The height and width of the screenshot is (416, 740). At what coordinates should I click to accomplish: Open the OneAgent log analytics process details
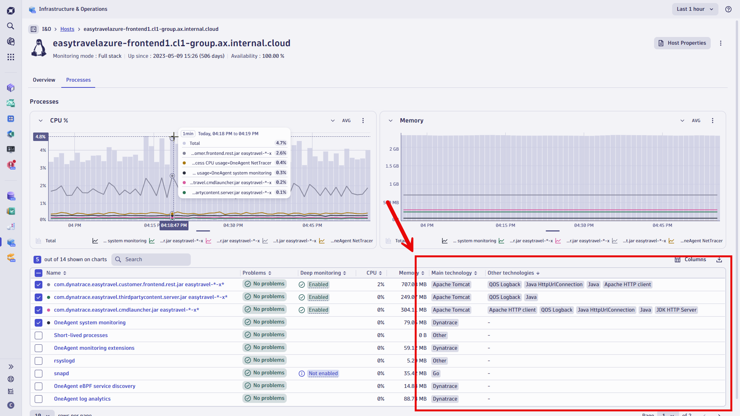[x=82, y=399]
